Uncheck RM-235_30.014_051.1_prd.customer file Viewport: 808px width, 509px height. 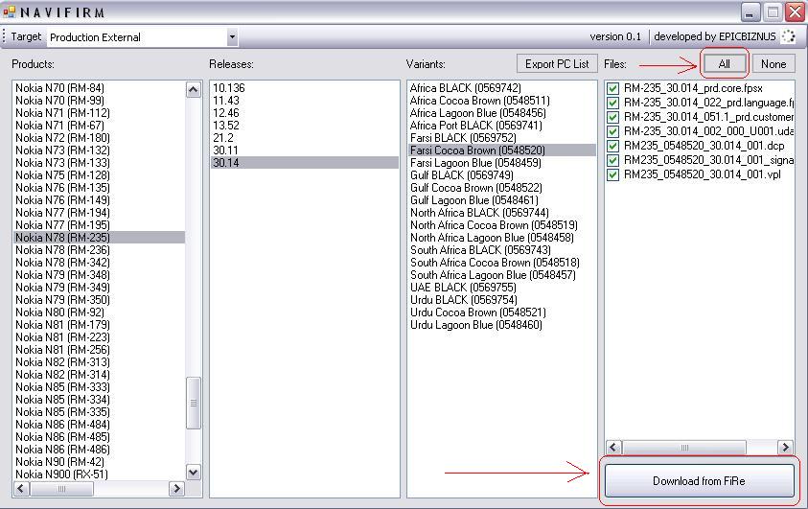(x=612, y=118)
